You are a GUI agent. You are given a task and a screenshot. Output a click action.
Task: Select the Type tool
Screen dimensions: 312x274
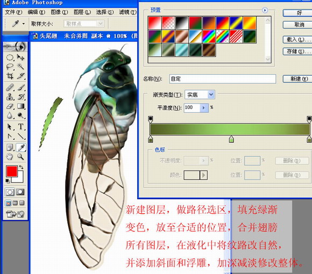20,127
